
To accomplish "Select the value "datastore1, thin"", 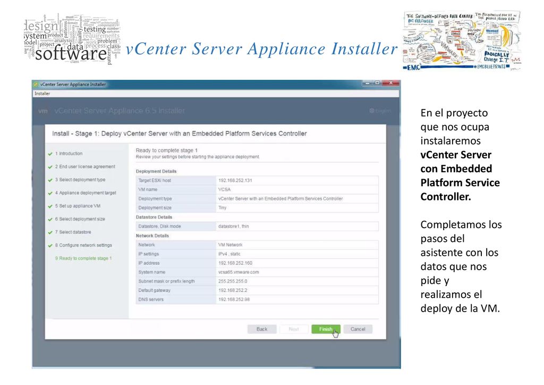I will (x=234, y=227).
